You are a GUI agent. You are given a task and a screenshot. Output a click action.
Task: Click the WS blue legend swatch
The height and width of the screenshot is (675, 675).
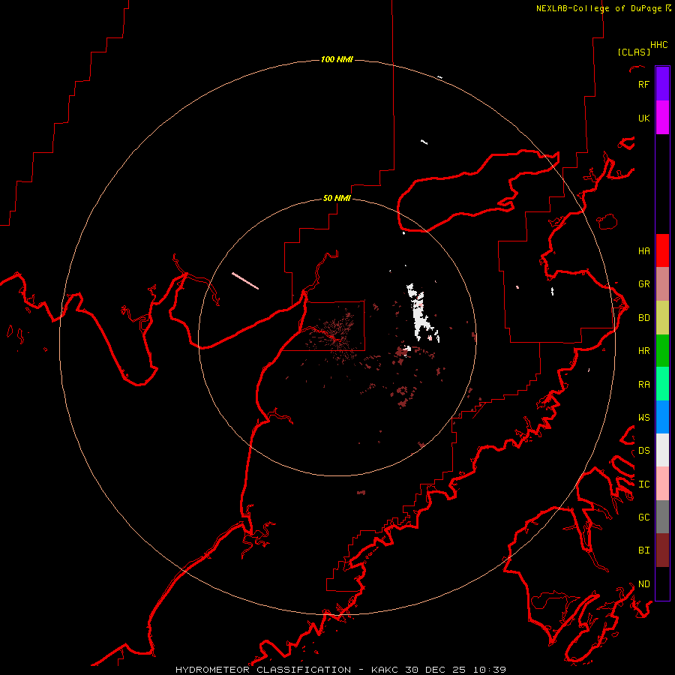[x=662, y=417]
